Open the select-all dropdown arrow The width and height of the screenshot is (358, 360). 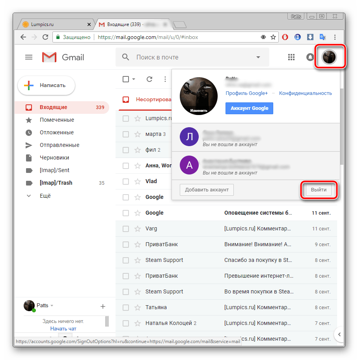pos(134,79)
